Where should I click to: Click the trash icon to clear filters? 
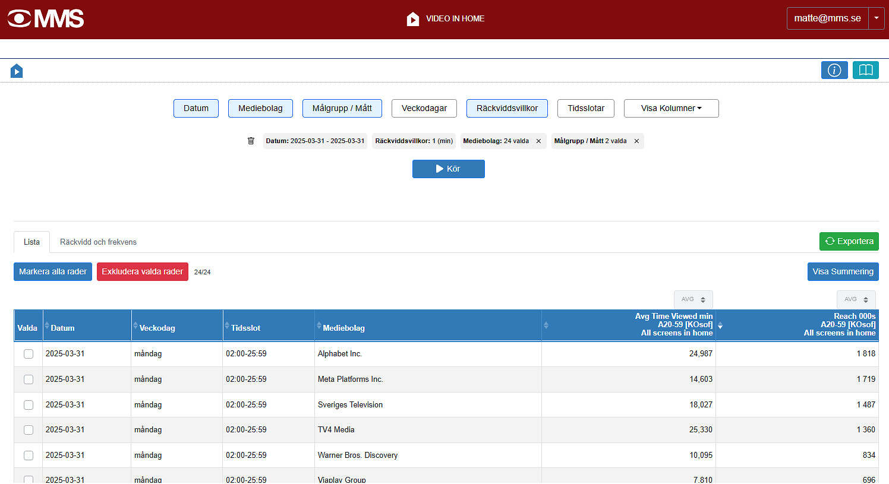(251, 141)
